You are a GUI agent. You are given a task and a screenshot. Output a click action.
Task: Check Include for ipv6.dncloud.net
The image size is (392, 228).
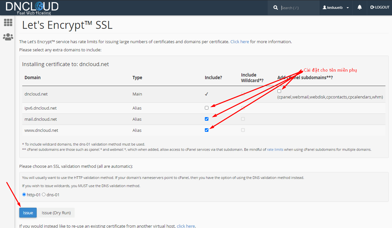206,108
